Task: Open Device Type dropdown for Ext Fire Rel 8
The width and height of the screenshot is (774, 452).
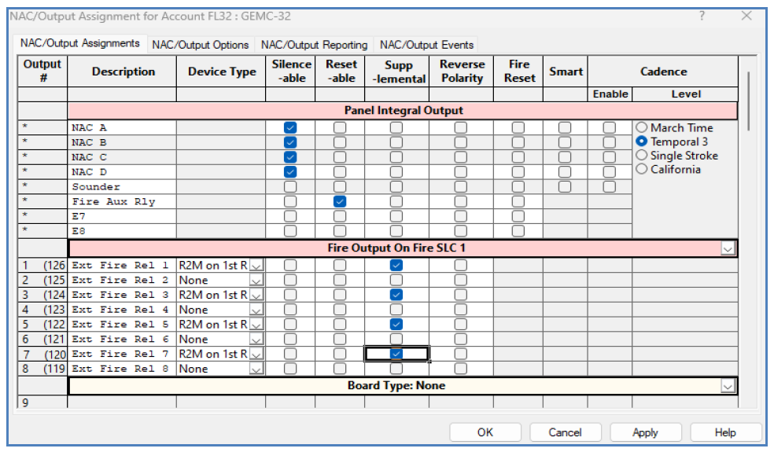Action: [256, 369]
